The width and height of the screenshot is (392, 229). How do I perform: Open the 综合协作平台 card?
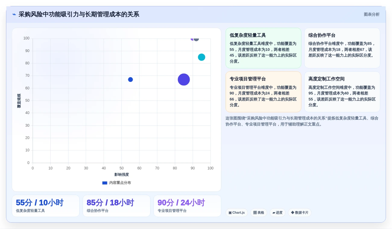(342, 48)
